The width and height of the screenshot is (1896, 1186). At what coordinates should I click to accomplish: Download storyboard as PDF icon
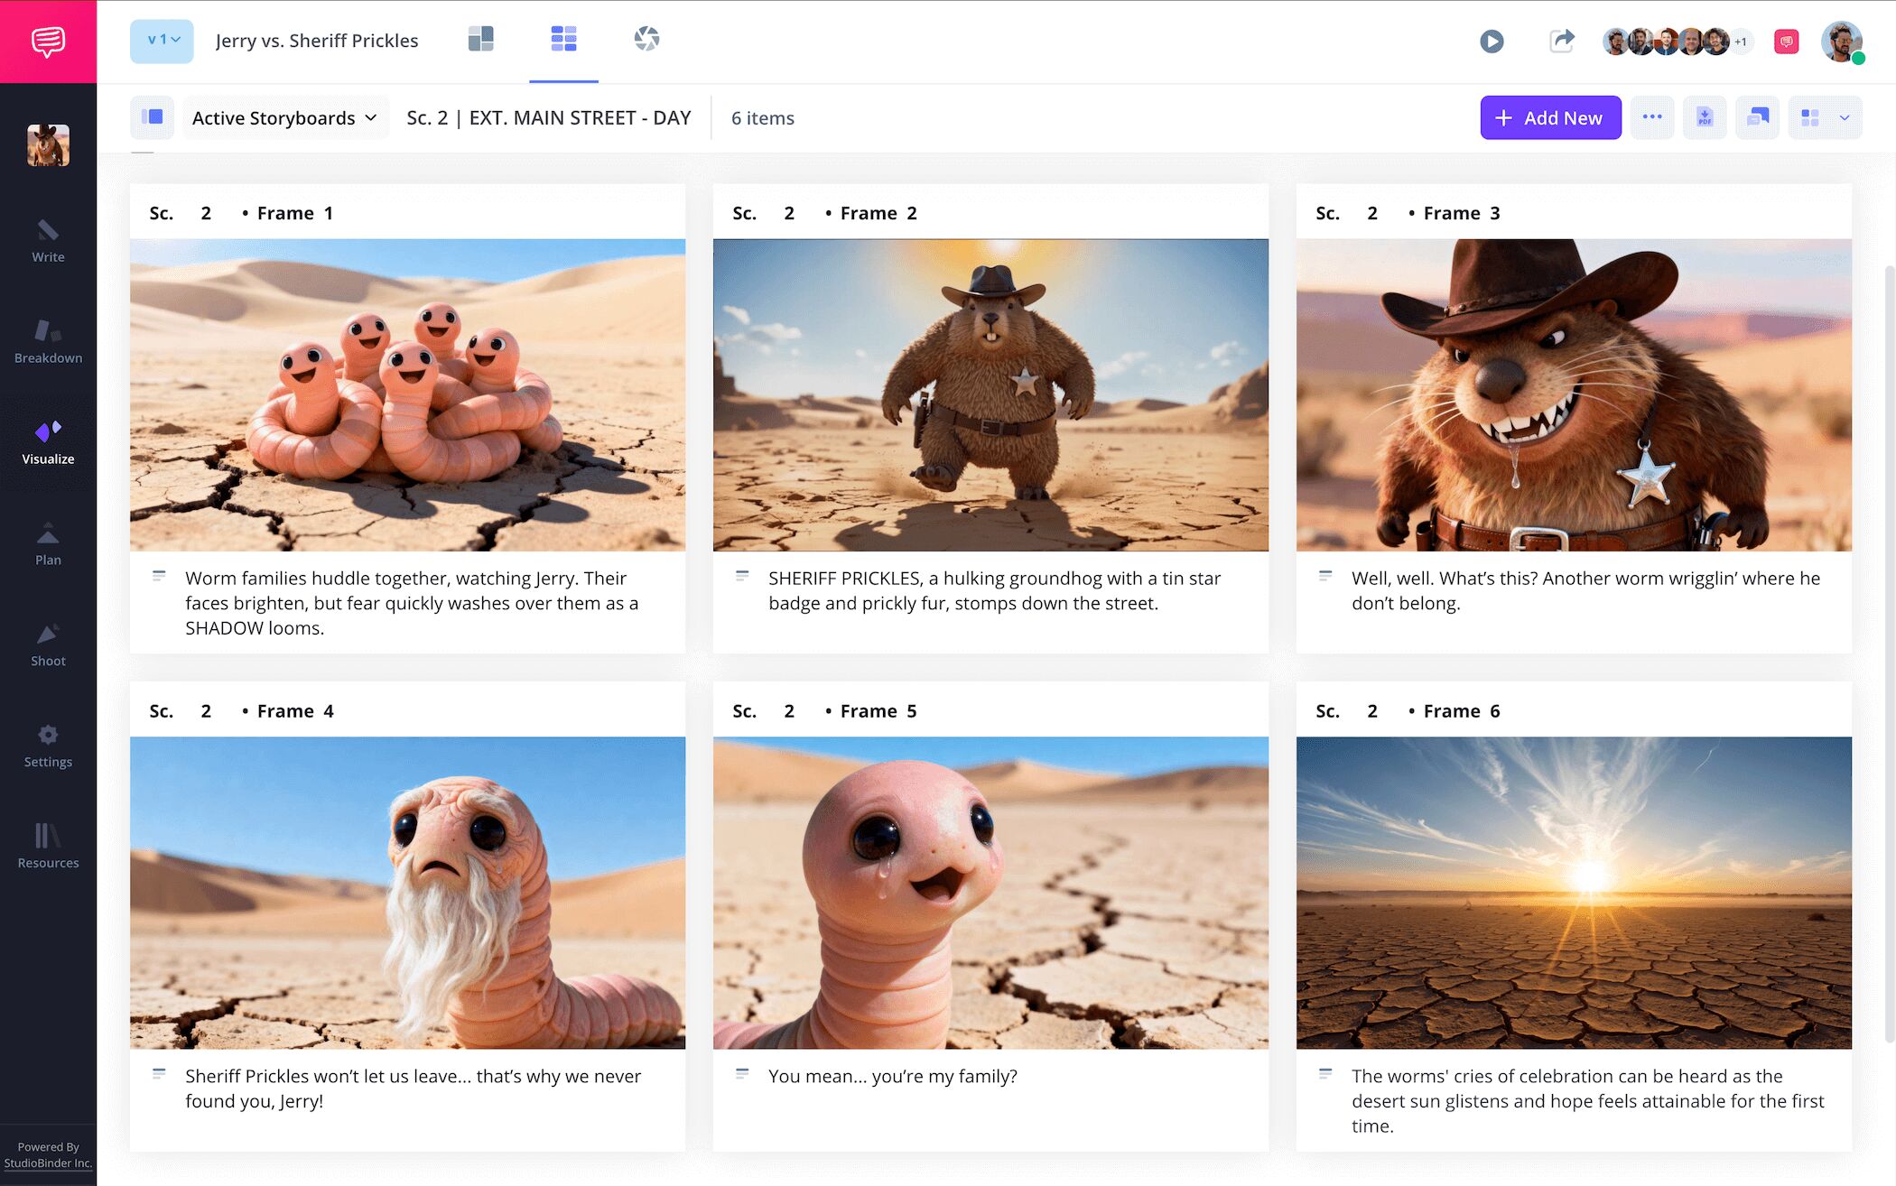[x=1704, y=117]
